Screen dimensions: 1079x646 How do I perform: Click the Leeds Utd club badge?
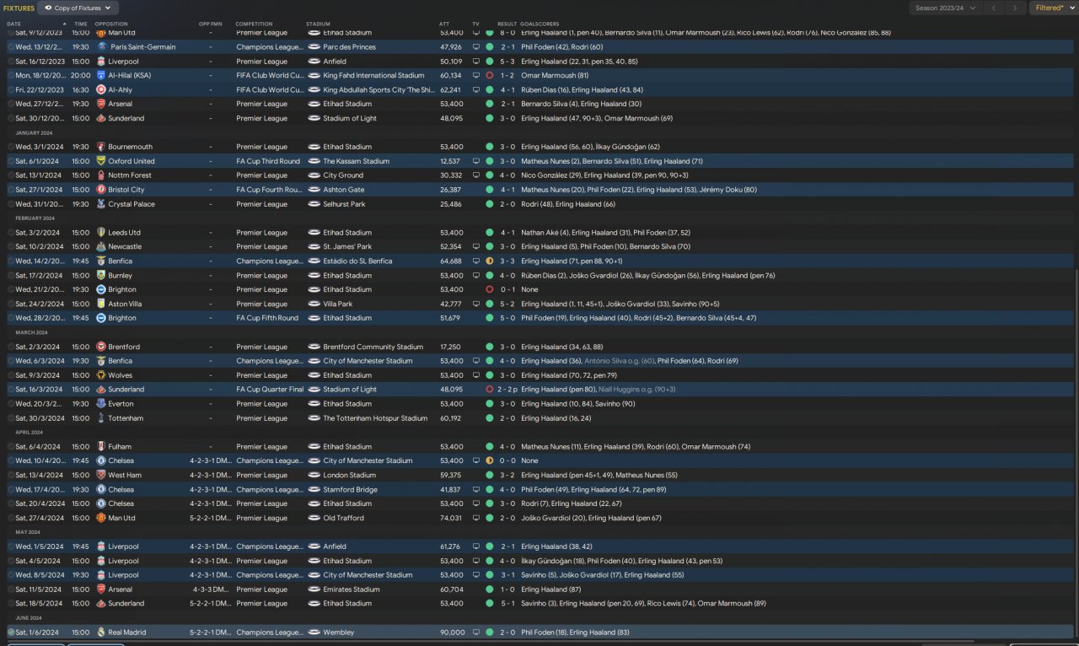(101, 233)
